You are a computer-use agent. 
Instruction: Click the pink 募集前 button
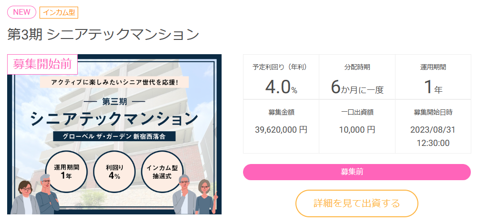(x=357, y=172)
